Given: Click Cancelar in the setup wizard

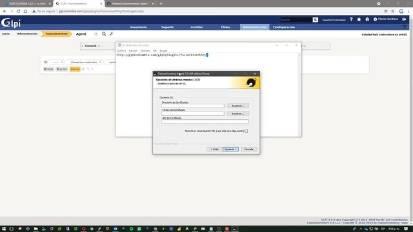Looking at the screenshot, I should tap(248, 149).
